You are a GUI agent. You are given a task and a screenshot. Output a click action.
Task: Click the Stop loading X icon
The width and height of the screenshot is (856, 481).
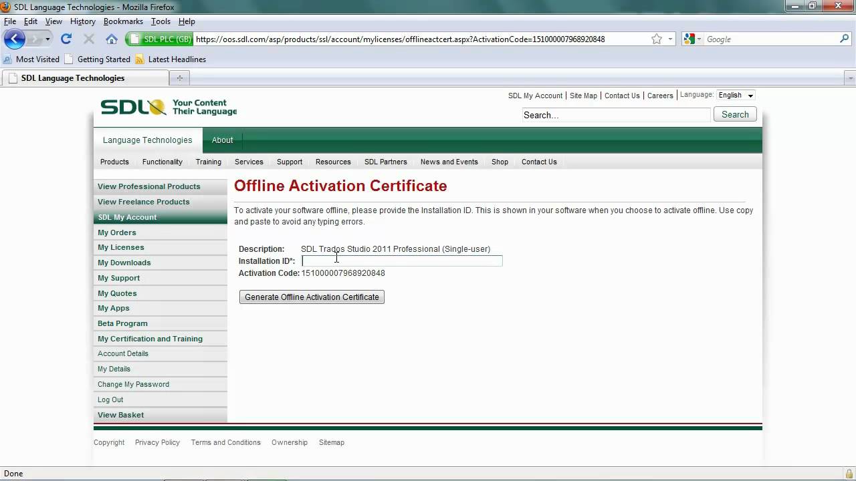tap(88, 39)
